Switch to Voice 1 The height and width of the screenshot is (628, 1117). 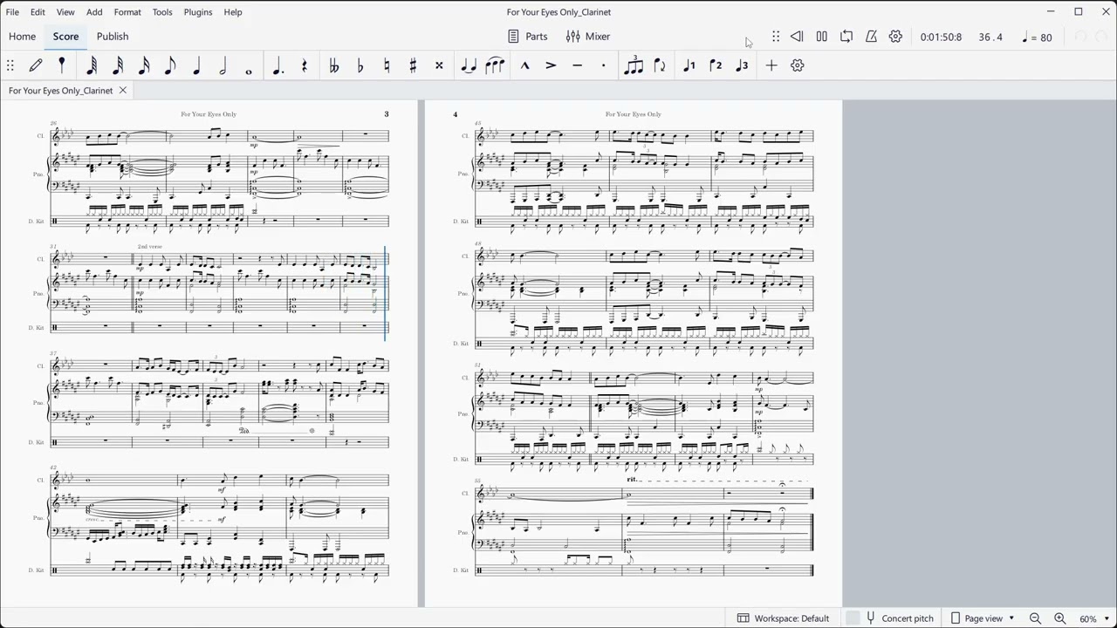689,65
